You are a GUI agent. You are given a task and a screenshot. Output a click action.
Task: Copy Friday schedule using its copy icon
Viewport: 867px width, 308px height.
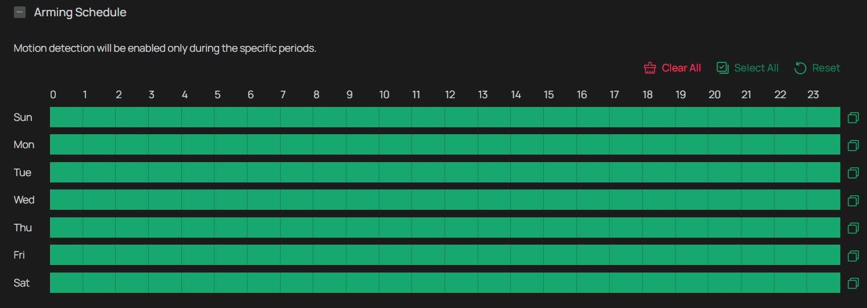(x=853, y=255)
